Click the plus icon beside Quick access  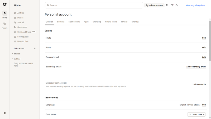tap(35, 48)
